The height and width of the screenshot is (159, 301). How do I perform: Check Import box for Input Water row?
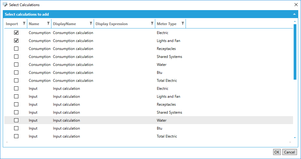click(x=16, y=120)
